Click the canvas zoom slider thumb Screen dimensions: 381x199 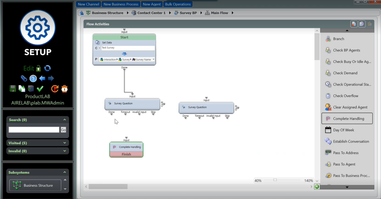pos(275,180)
